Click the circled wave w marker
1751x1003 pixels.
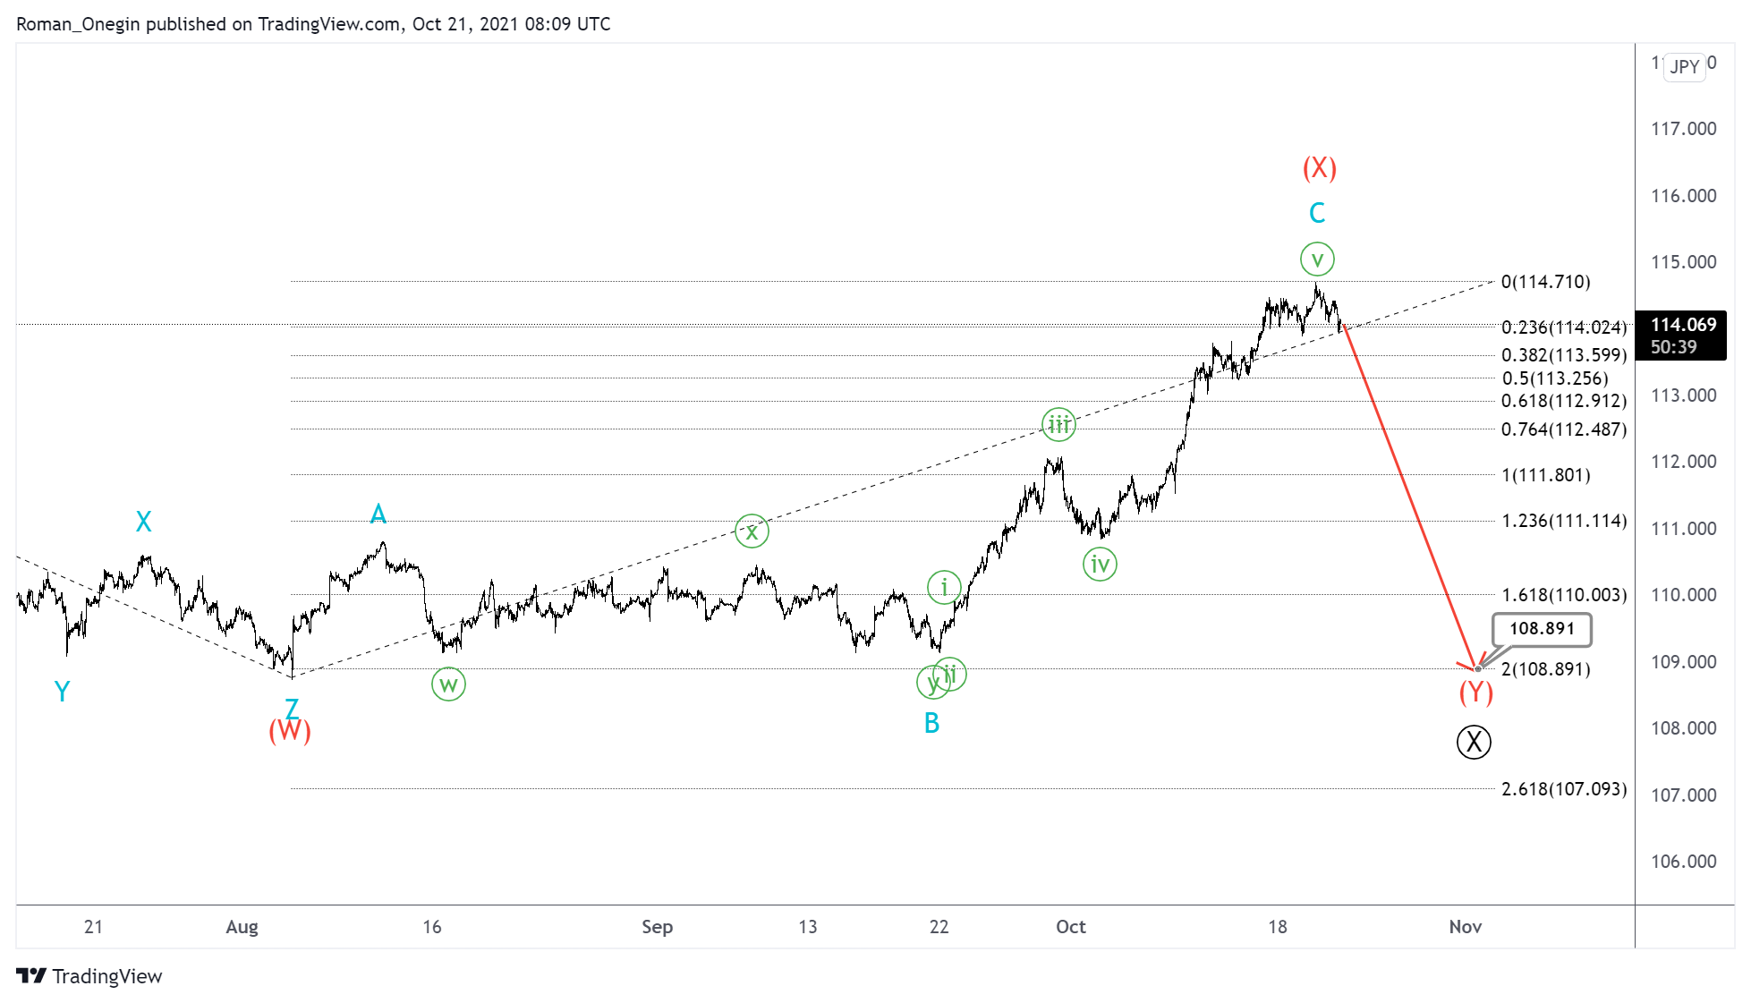tap(448, 684)
